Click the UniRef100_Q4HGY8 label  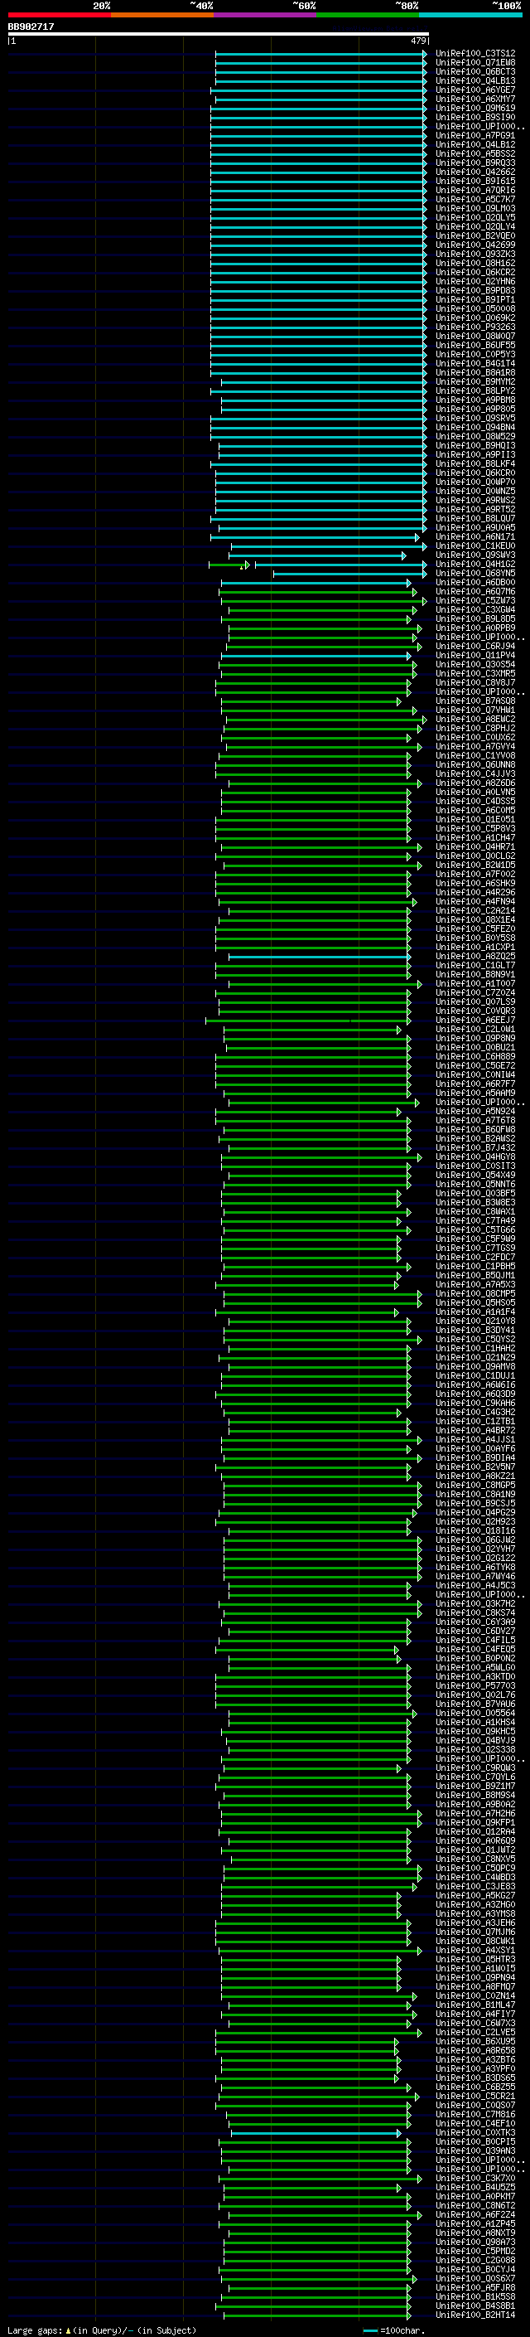pos(475,1156)
